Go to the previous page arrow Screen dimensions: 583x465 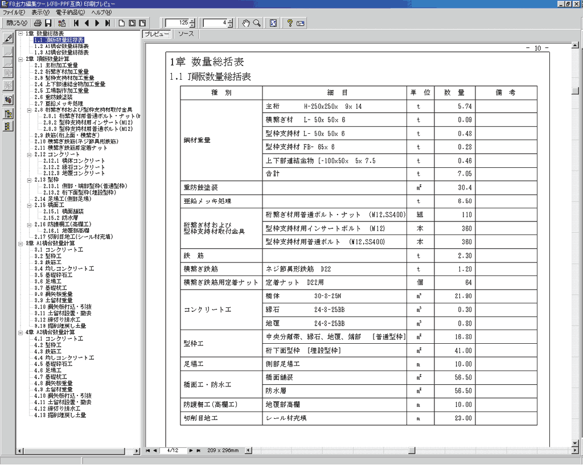(x=87, y=23)
